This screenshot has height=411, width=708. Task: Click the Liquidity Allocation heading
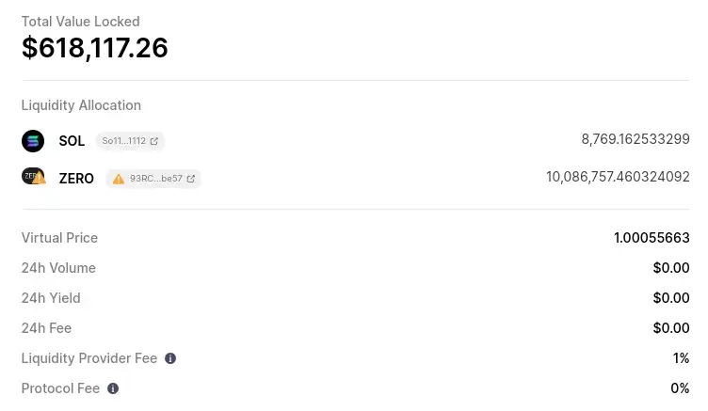coord(81,105)
